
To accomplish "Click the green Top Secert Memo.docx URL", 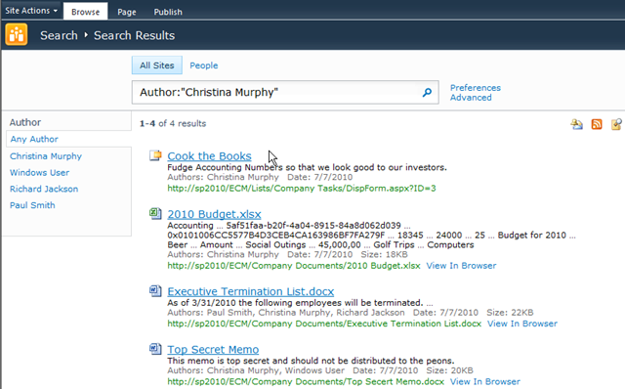I will click(x=306, y=382).
